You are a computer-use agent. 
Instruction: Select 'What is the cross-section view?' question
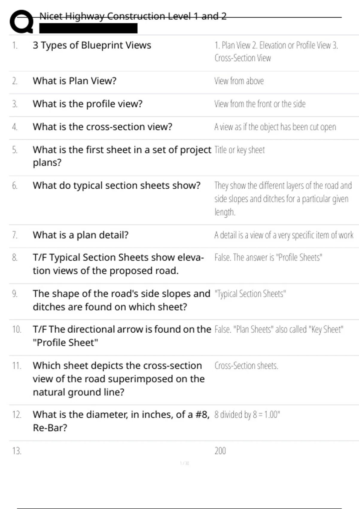click(102, 127)
